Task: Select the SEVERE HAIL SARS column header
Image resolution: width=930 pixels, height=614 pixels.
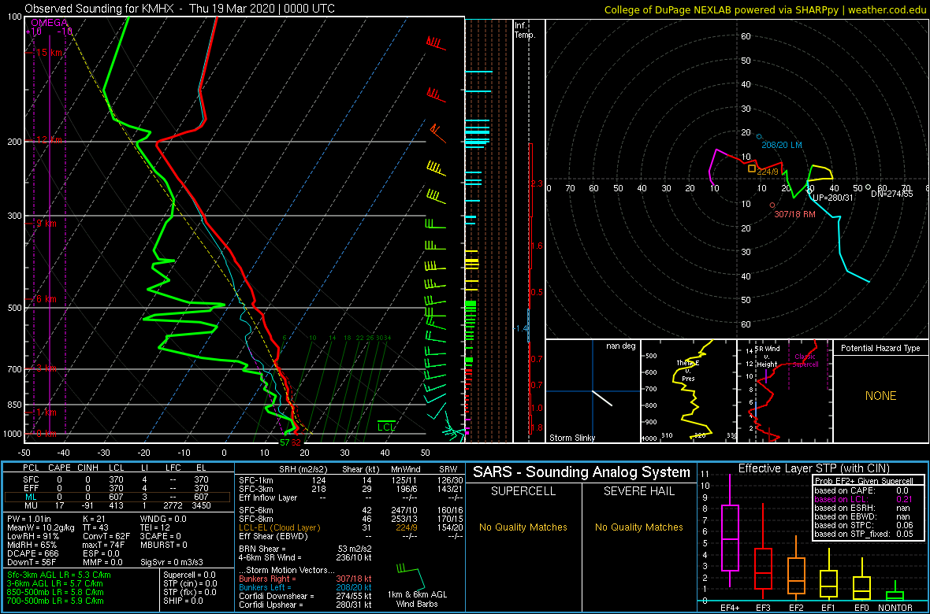Action: pos(638,491)
